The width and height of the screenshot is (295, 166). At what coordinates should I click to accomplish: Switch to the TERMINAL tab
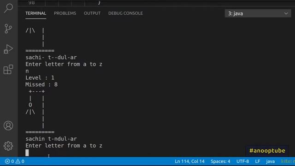pyautogui.click(x=36, y=13)
